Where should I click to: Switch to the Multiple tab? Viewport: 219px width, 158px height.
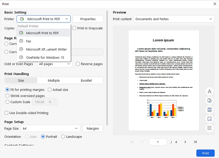pyautogui.click(x=54, y=81)
